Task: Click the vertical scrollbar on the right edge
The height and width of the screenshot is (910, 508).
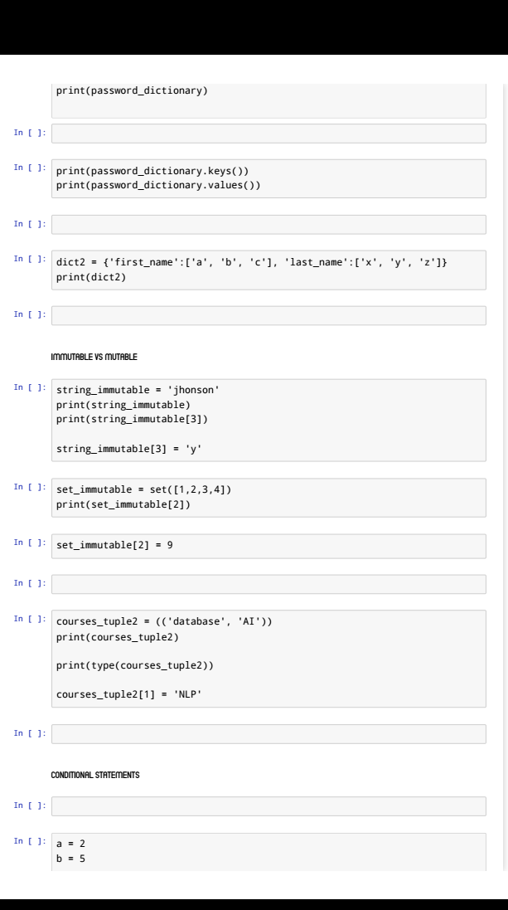Action: click(x=506, y=477)
